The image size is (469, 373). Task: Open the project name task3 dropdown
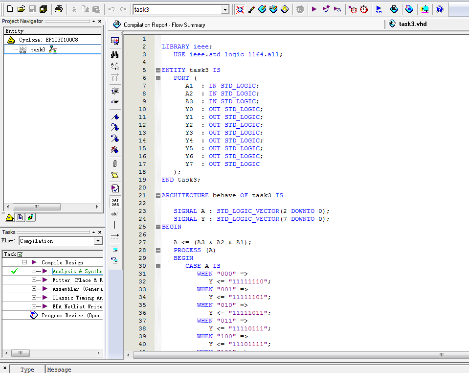(x=225, y=10)
